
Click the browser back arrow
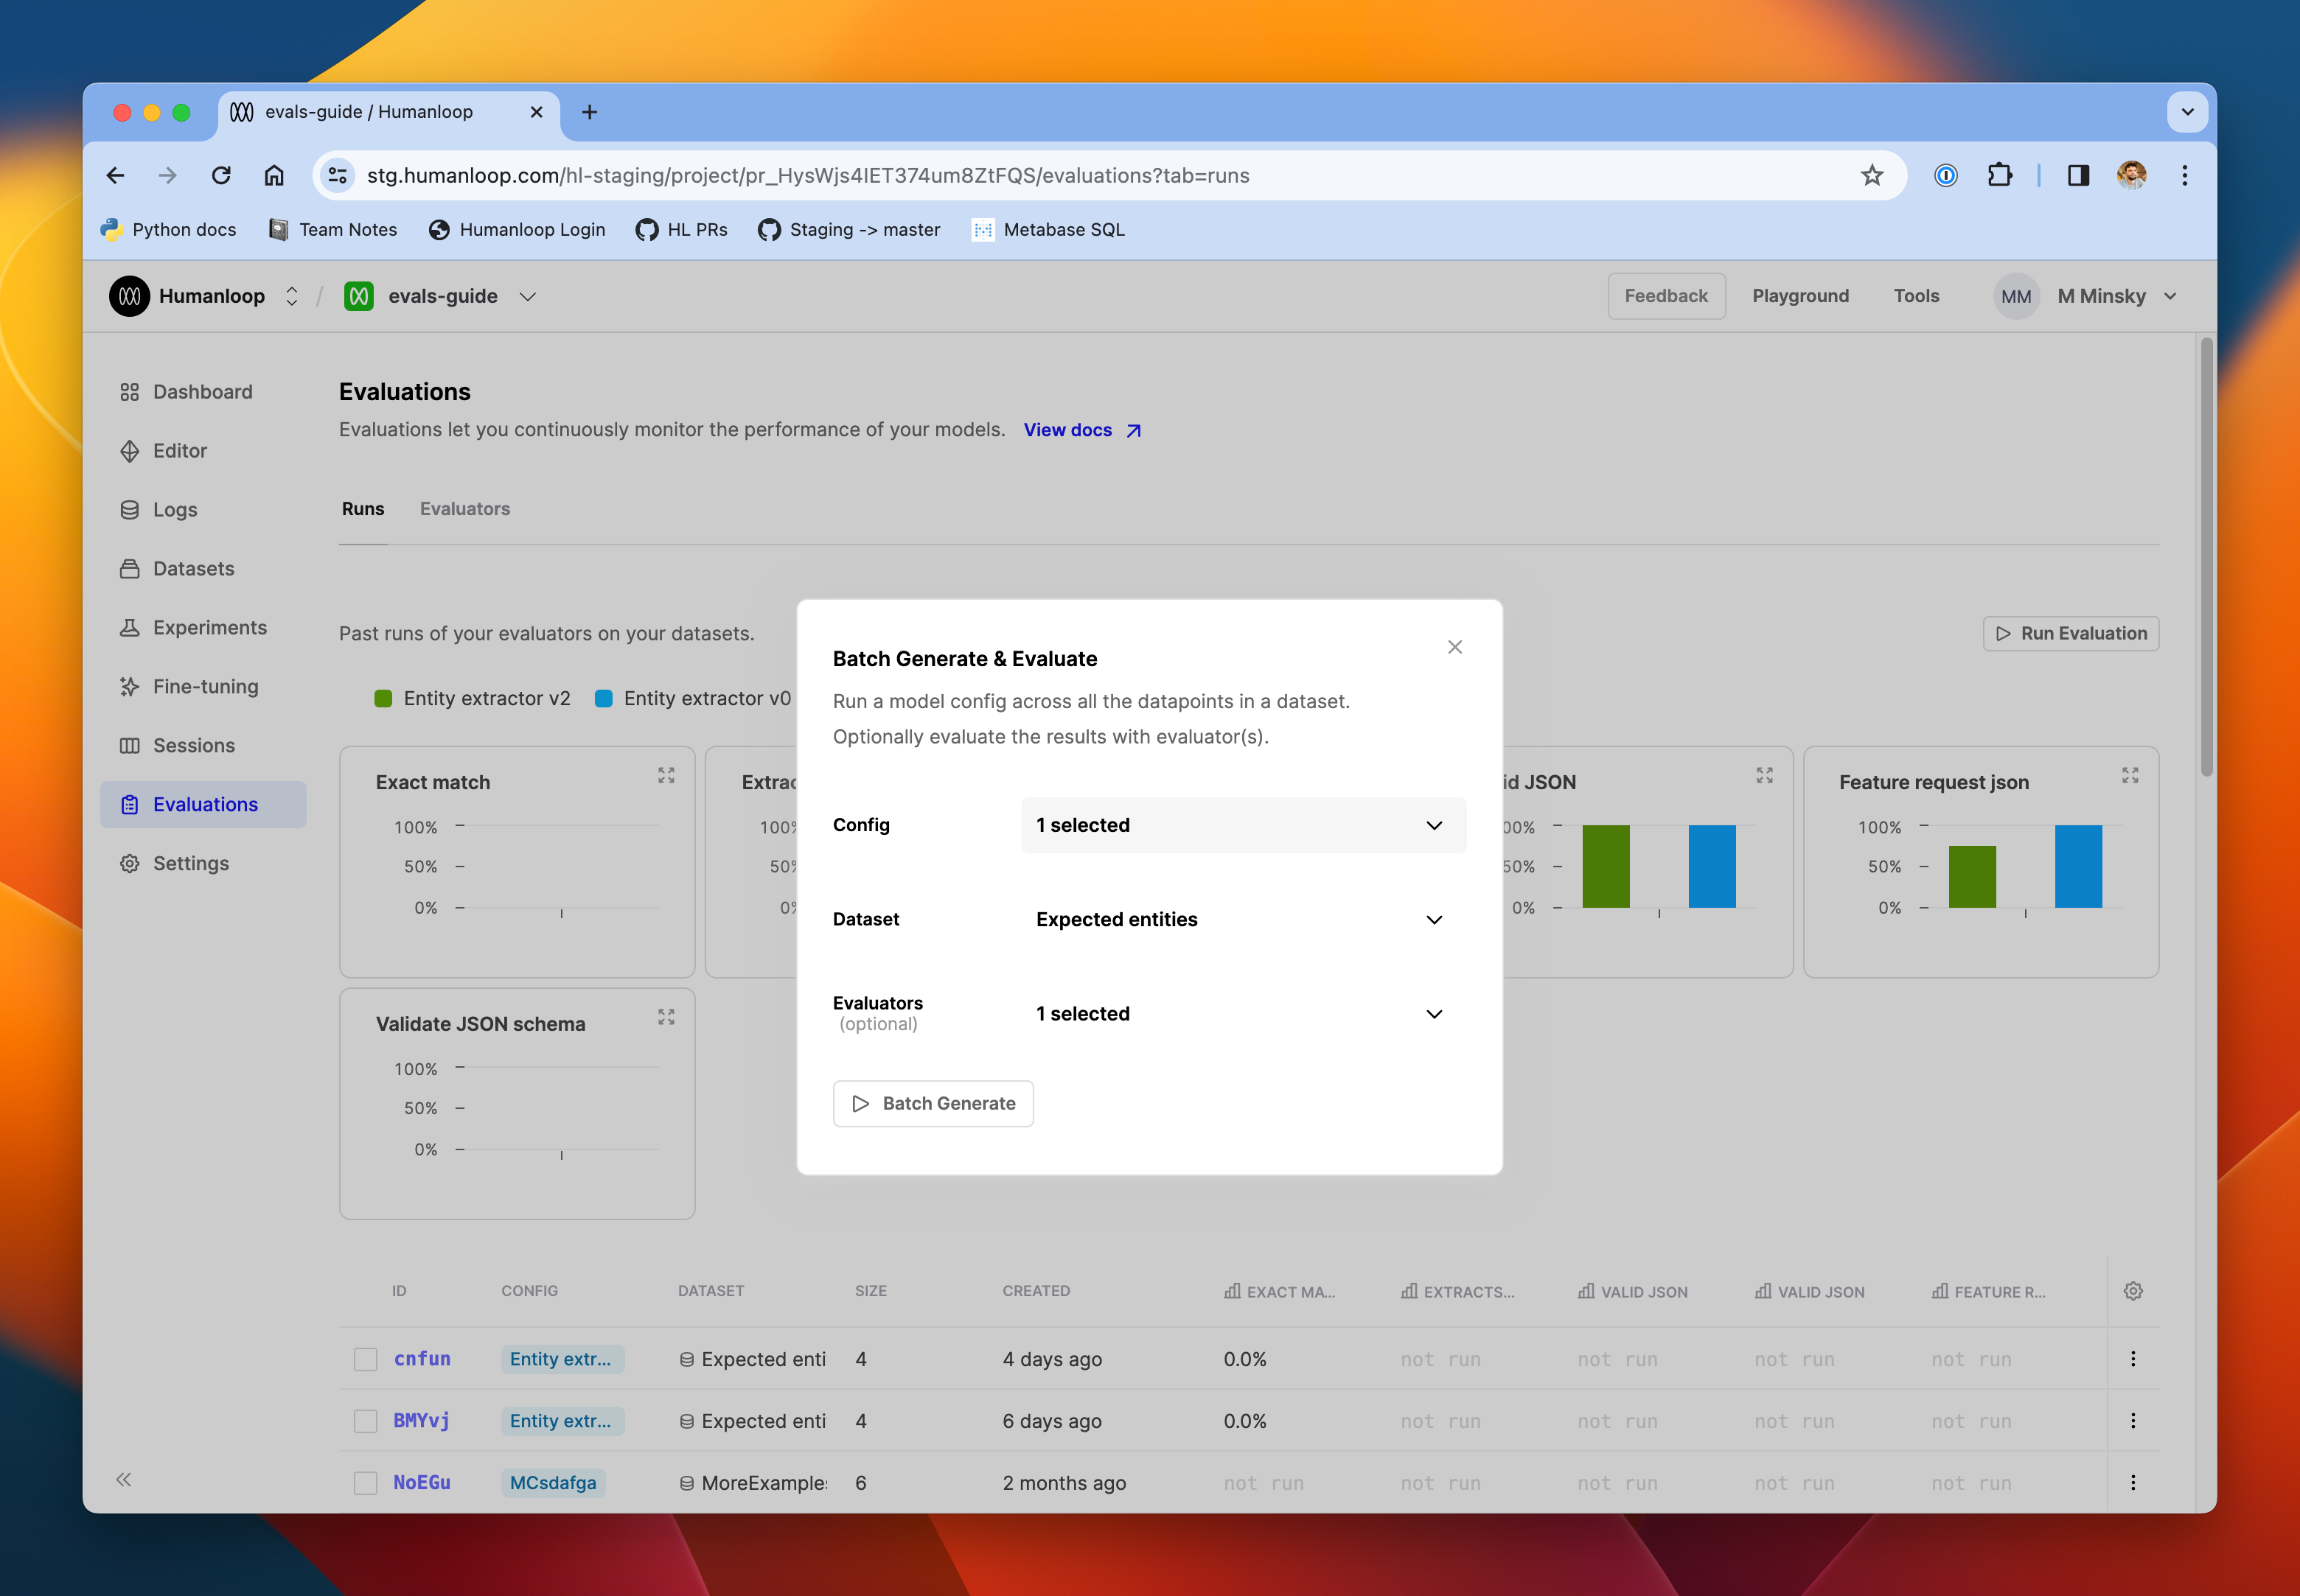pos(115,176)
